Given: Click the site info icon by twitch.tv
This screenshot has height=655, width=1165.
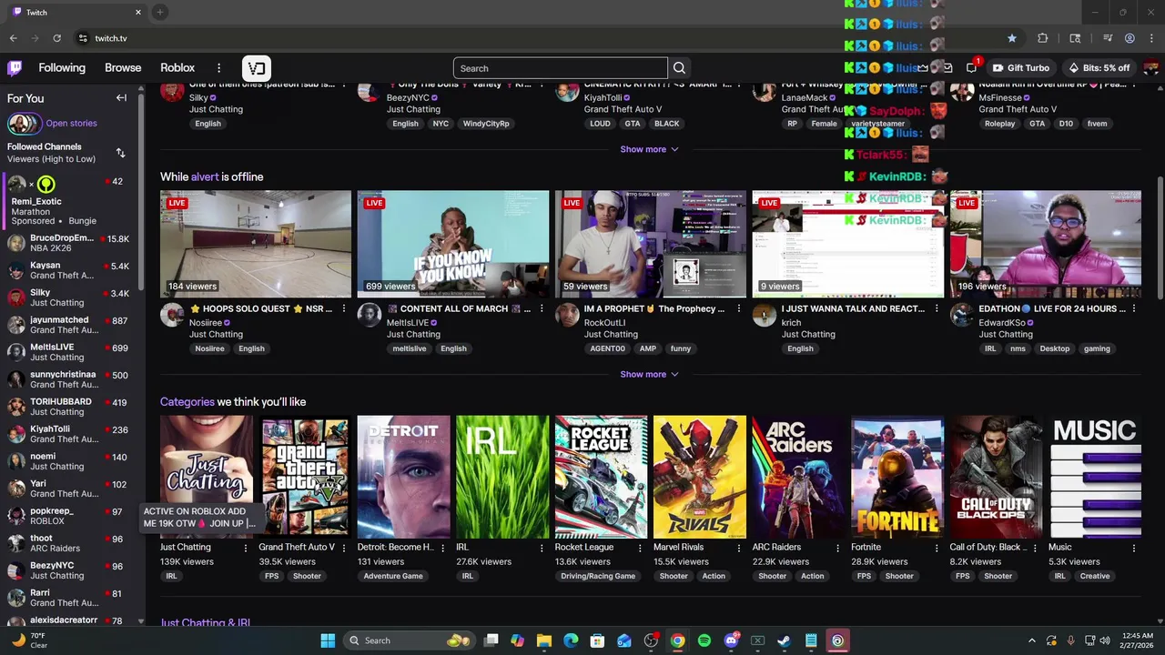Looking at the screenshot, I should (83, 38).
